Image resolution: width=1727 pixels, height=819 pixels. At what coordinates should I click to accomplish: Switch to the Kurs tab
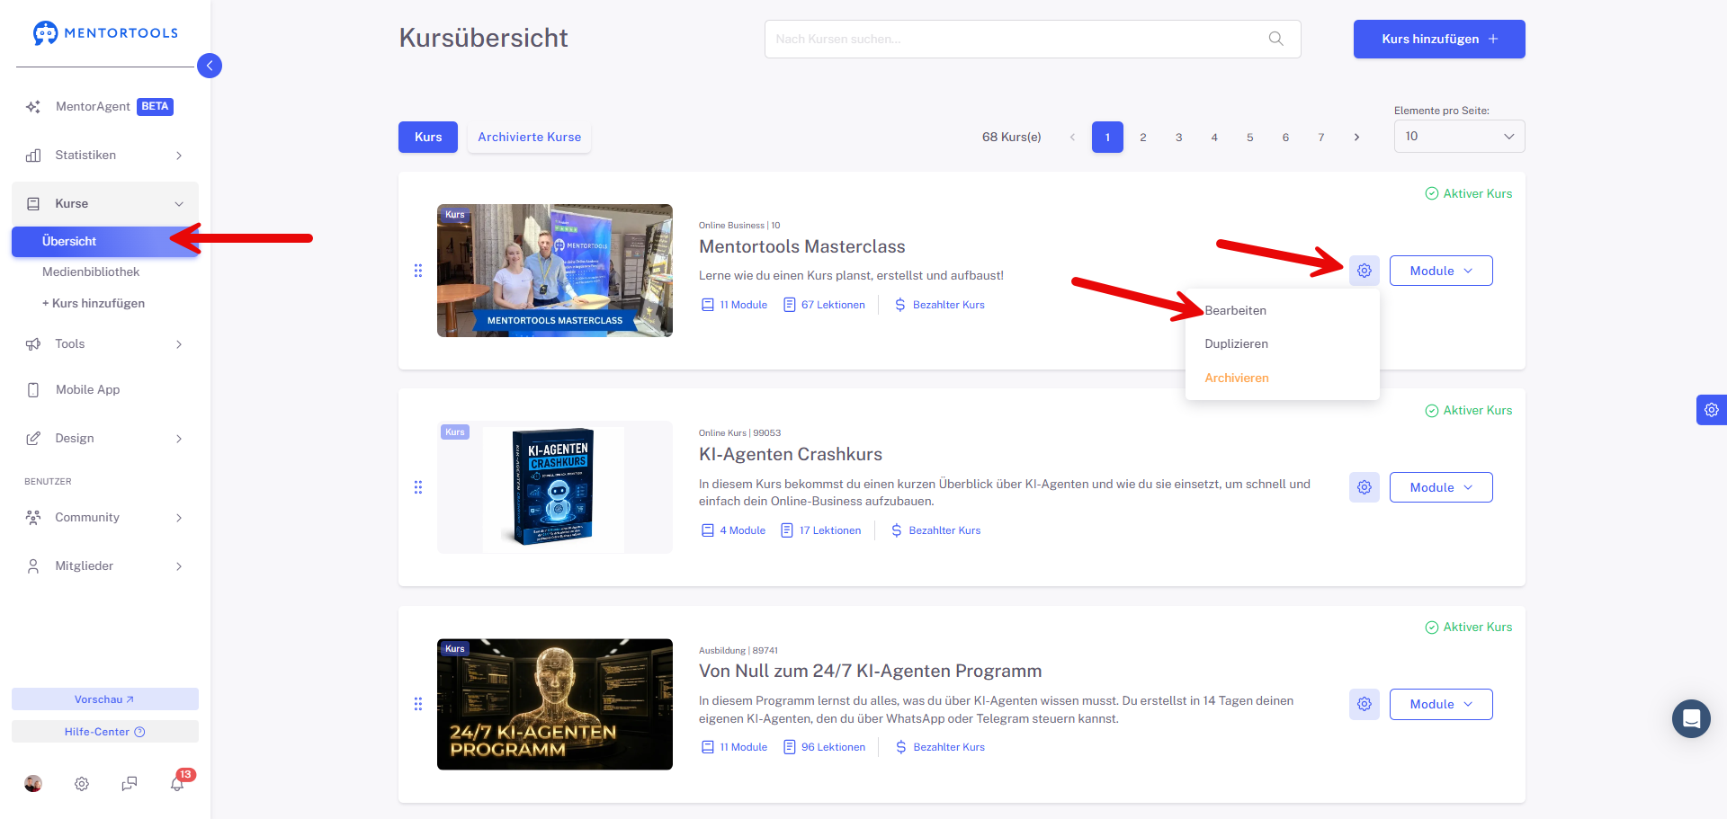pyautogui.click(x=428, y=137)
